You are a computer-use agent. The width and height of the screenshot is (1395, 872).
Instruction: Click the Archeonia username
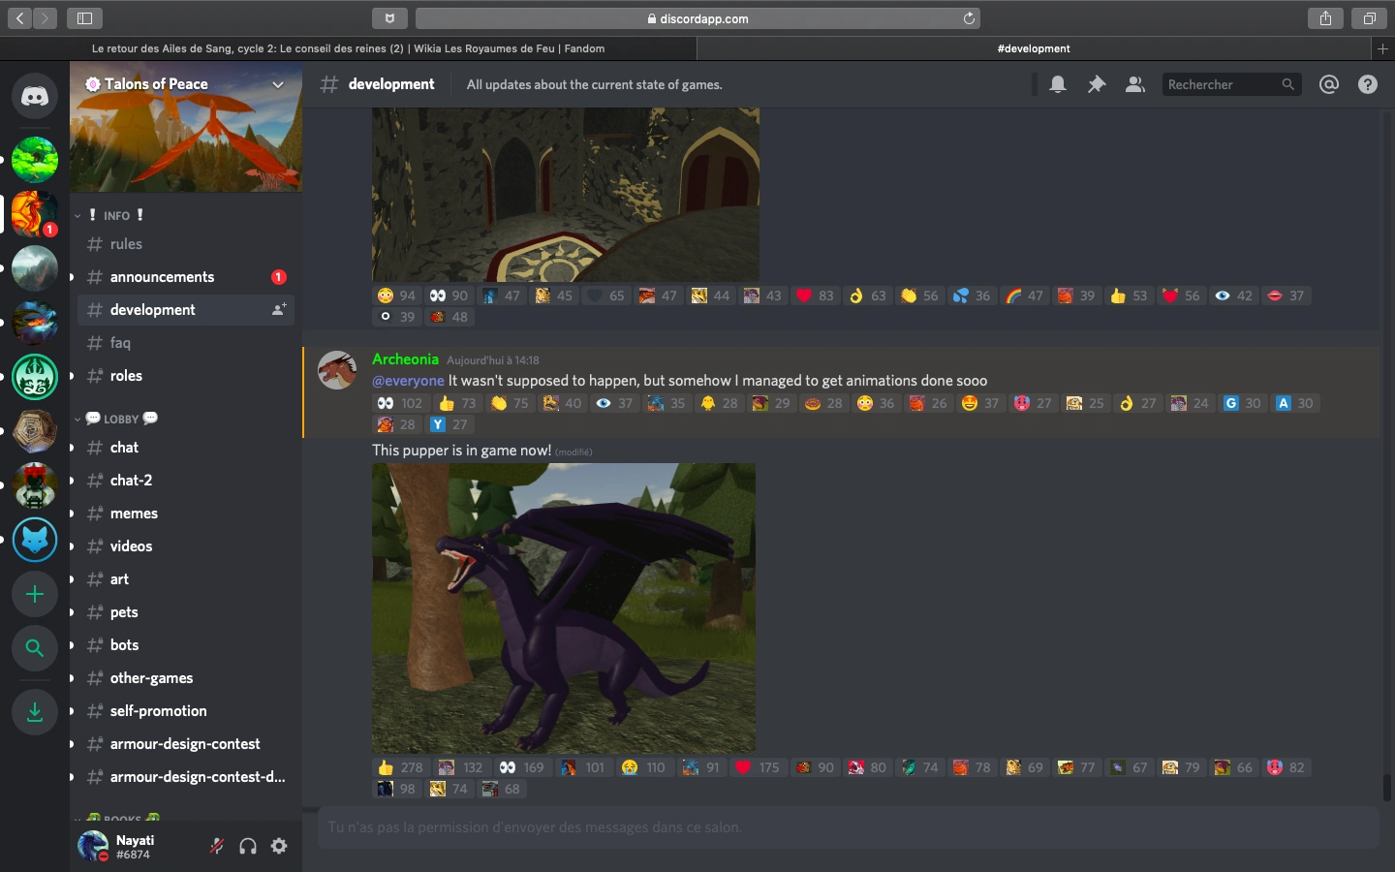click(405, 359)
